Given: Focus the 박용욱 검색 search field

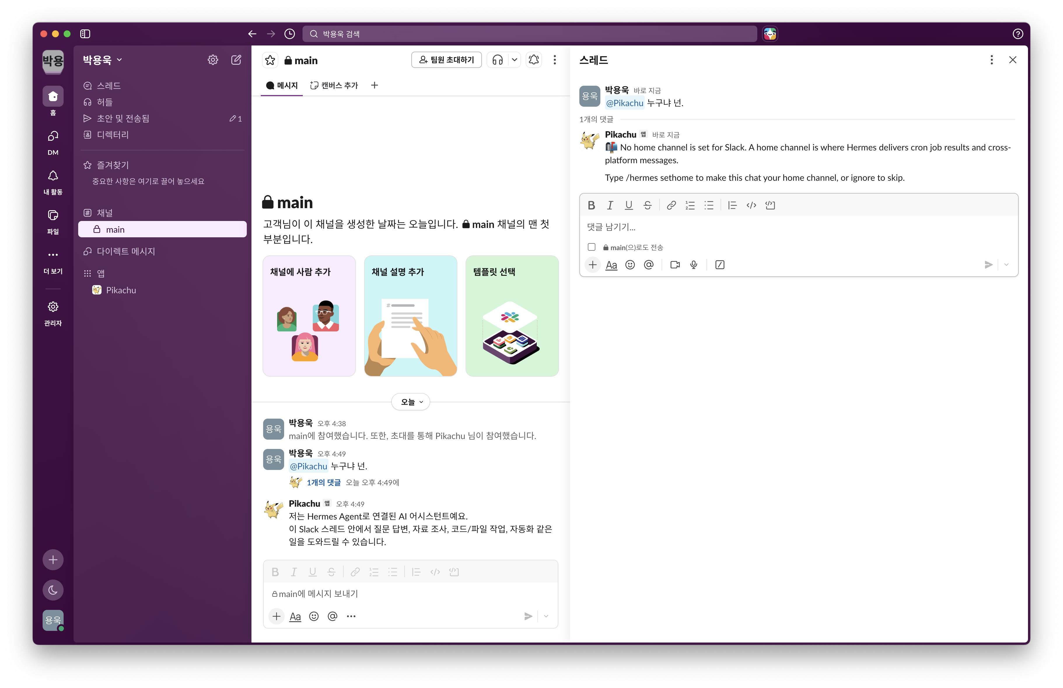Looking at the screenshot, I should click(x=530, y=34).
